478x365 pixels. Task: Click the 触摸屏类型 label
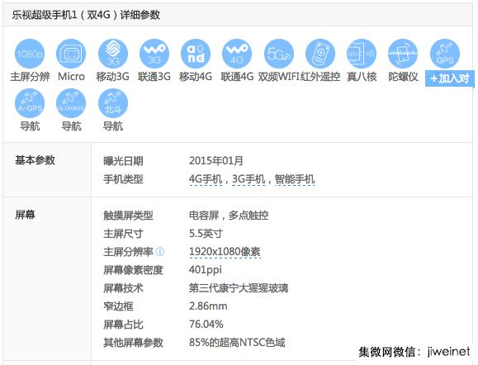[x=128, y=216]
